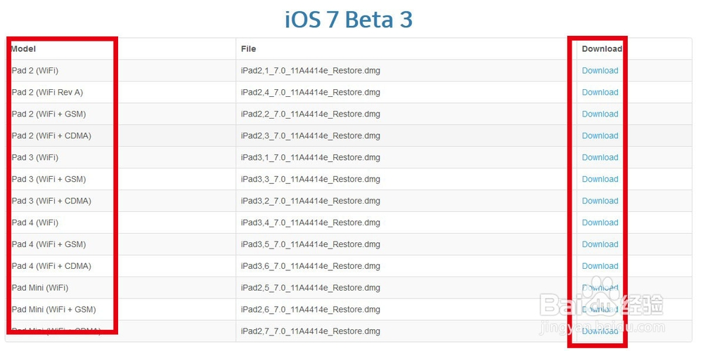Select the iPad 3 (WiFi + GSM) model cell
Viewport: 703px width, 351px height.
[x=121, y=179]
